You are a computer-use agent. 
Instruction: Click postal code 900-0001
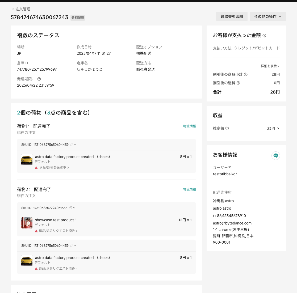[221, 242]
